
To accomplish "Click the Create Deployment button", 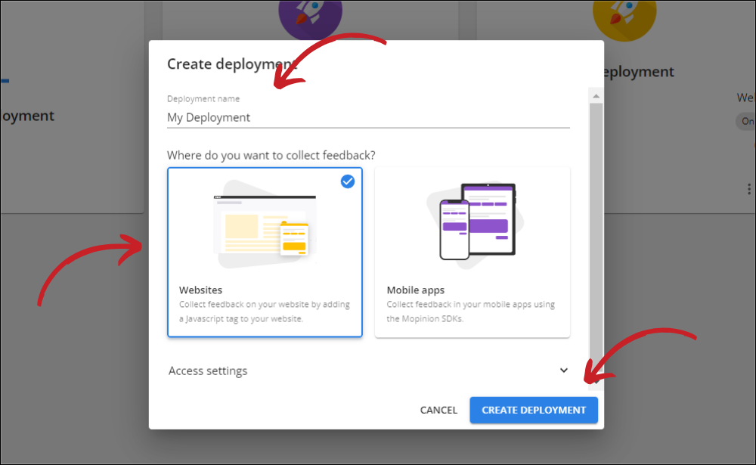I will 534,410.
